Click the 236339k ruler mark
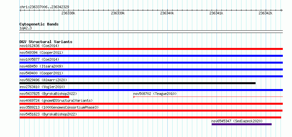Viewport: 292px width, 137px height. pos(118,13)
